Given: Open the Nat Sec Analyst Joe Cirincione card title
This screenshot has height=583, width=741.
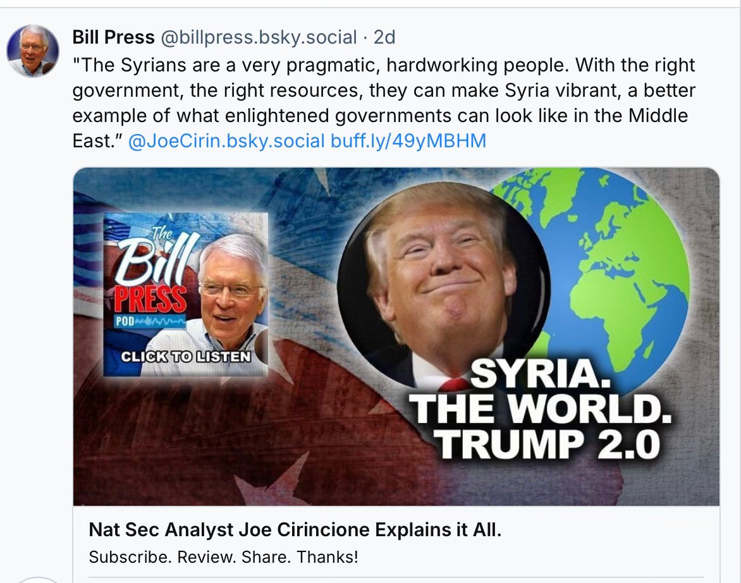Looking at the screenshot, I should click(x=295, y=530).
